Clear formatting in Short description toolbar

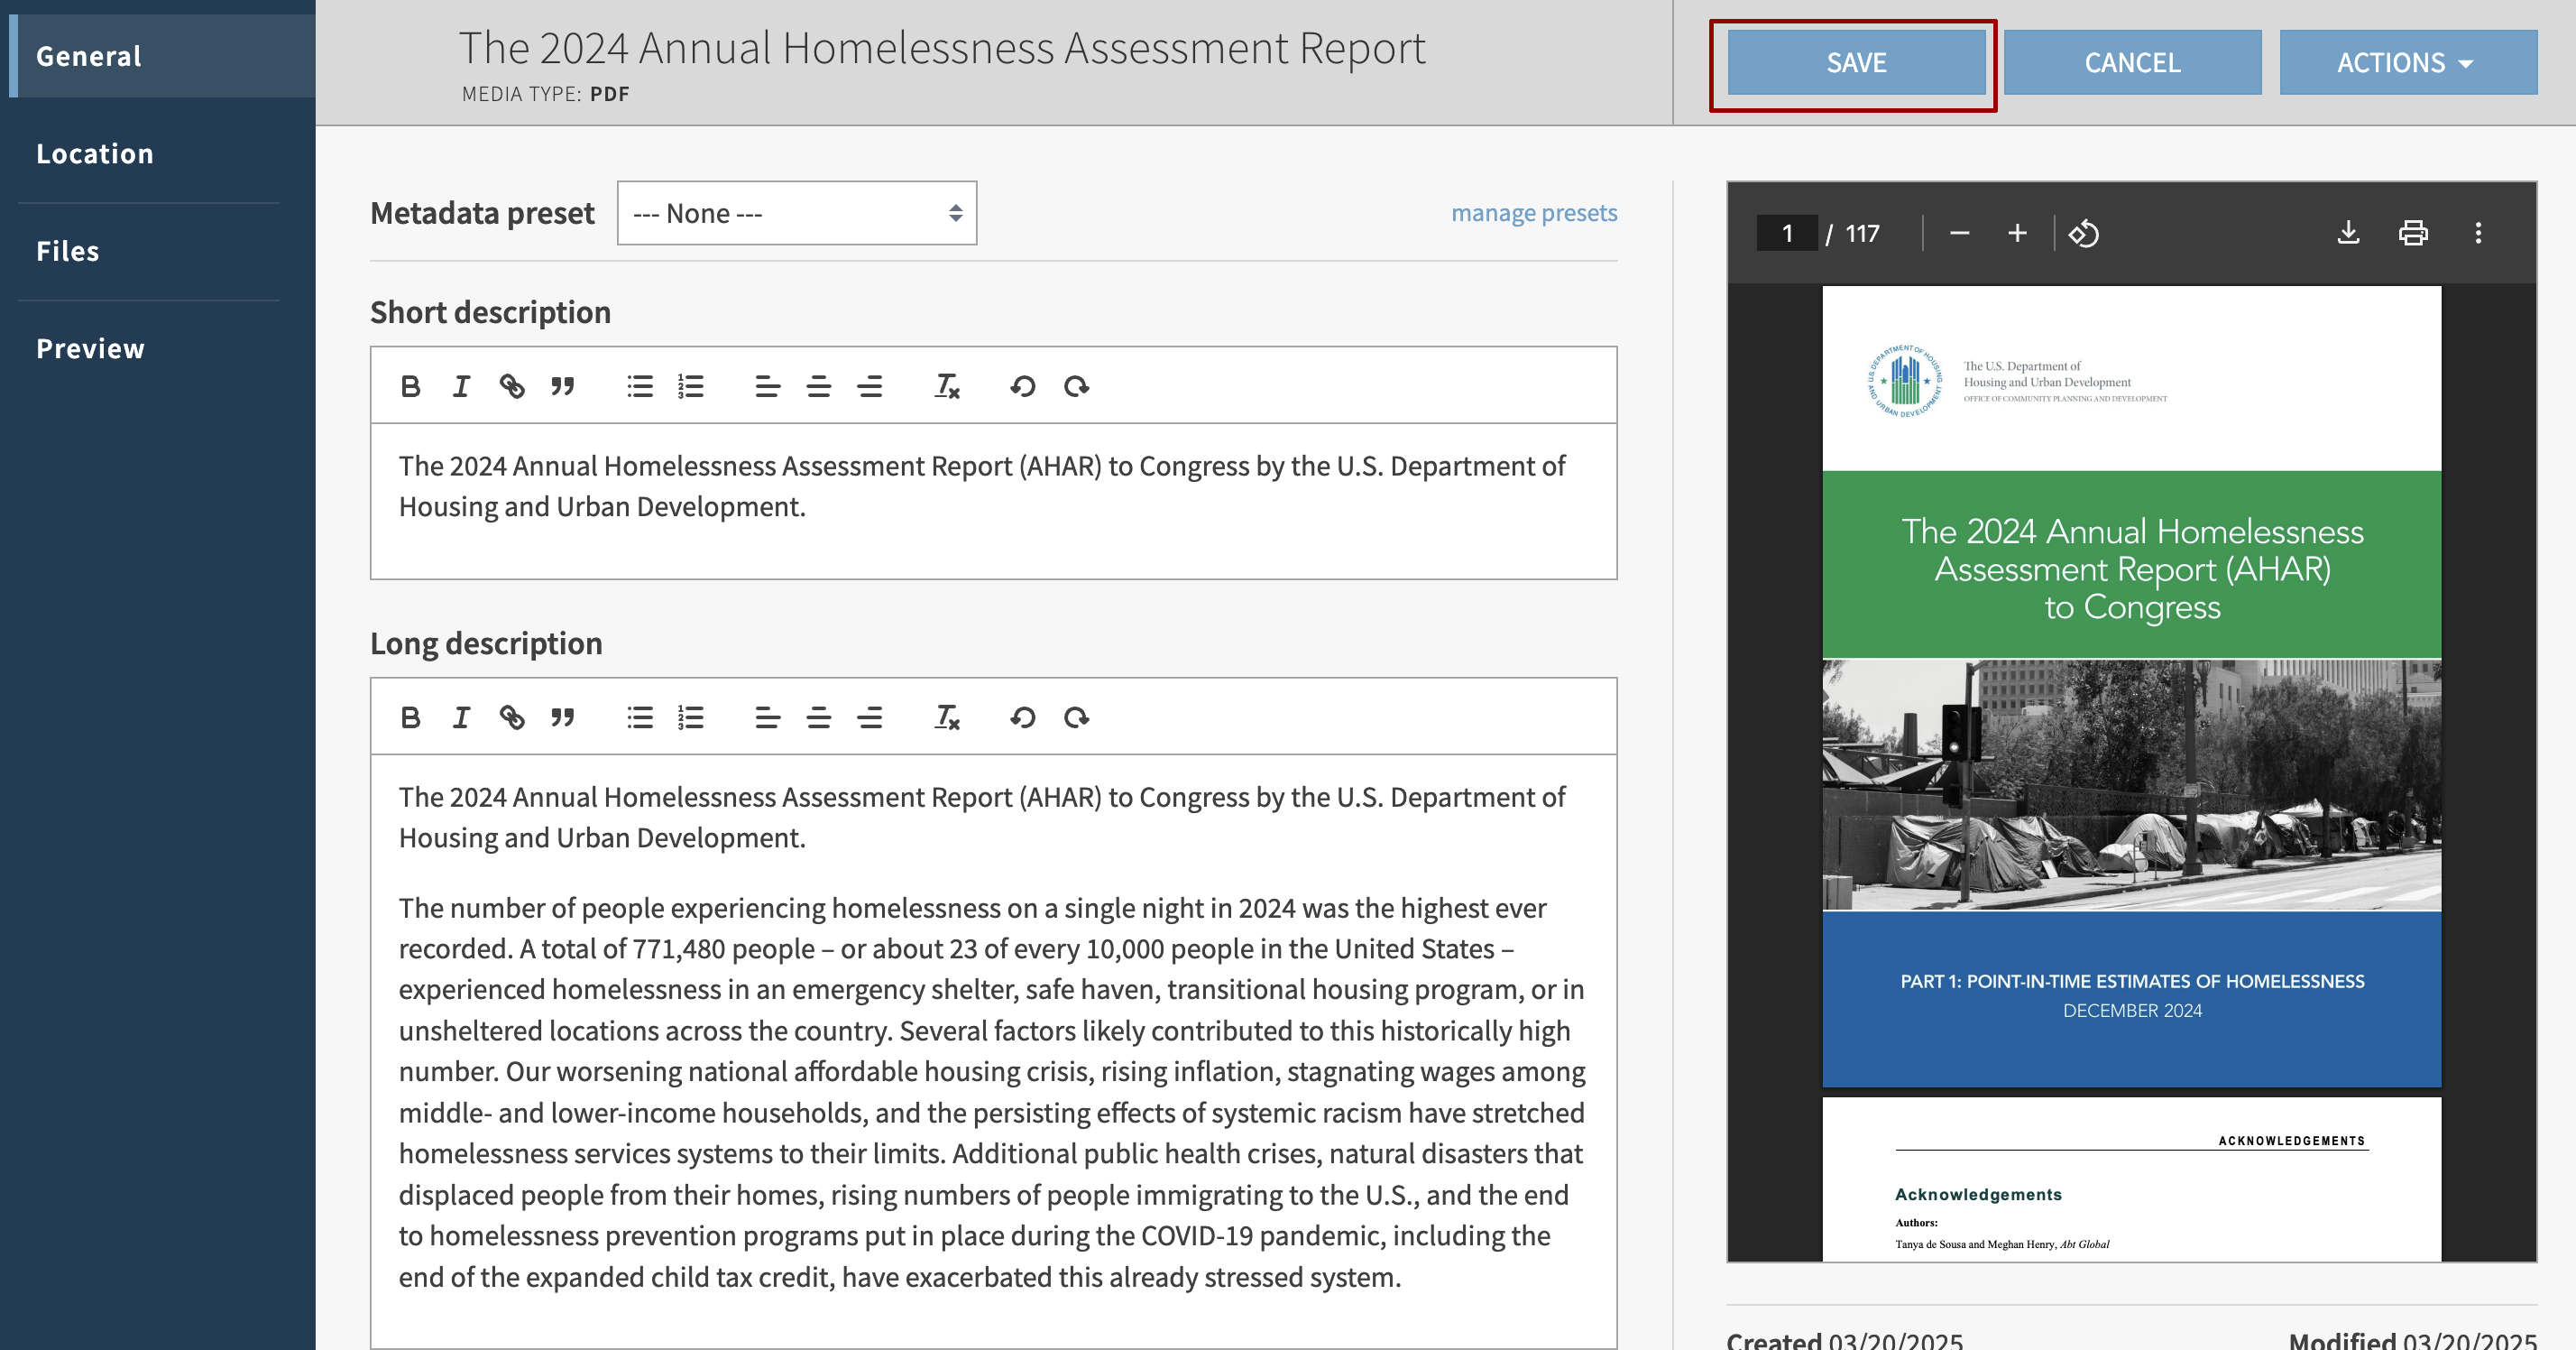947,386
